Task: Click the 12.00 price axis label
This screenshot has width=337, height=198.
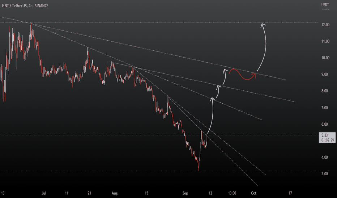Action: [x=325, y=25]
